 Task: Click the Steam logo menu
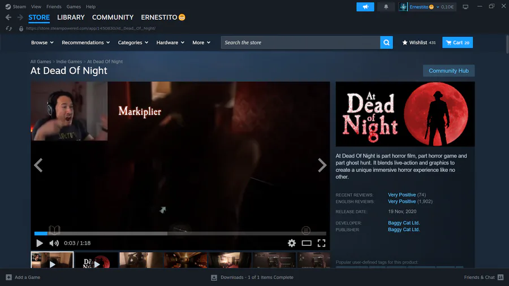[x=15, y=6]
